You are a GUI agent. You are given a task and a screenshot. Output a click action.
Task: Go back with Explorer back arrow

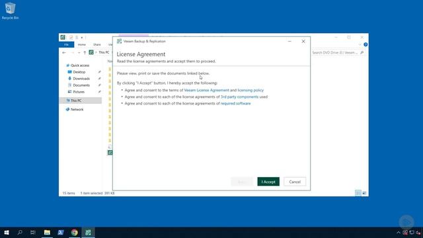[x=64, y=53]
